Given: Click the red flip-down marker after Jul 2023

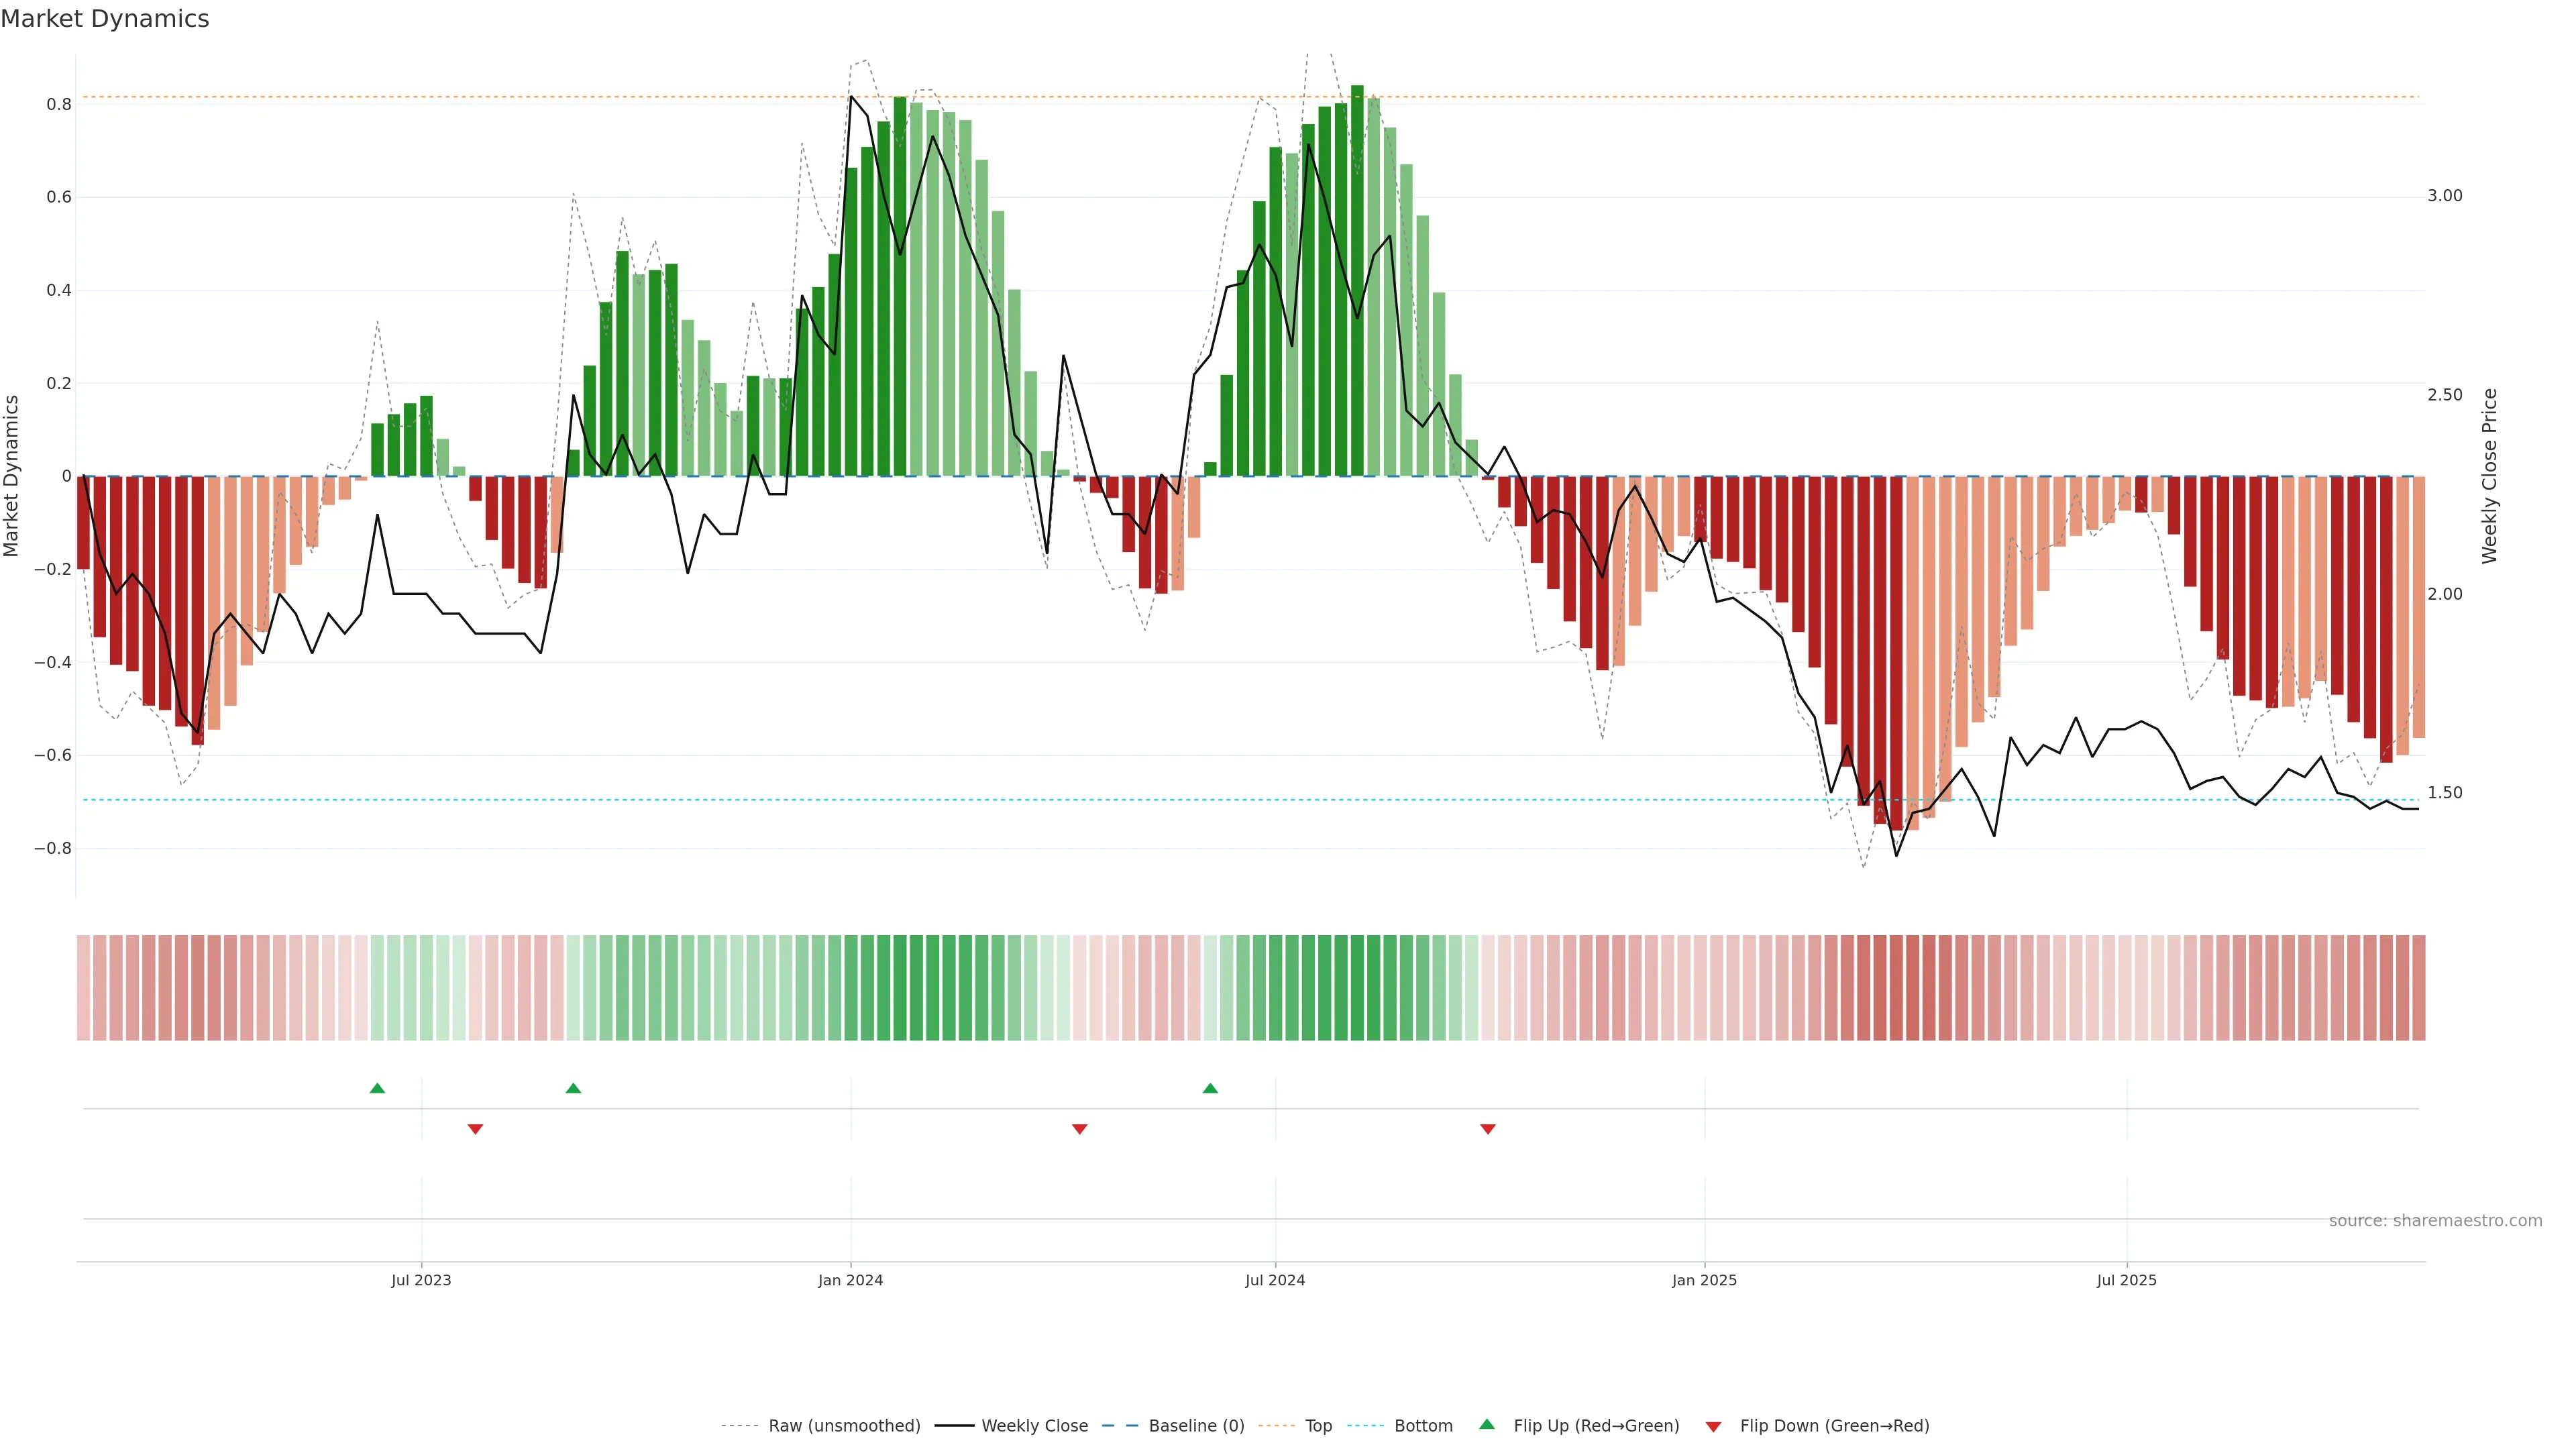Looking at the screenshot, I should pyautogui.click(x=475, y=1129).
